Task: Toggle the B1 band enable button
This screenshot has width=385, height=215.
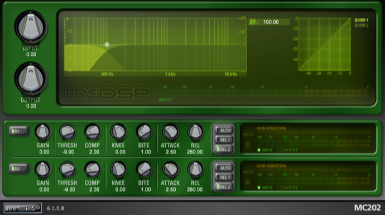Action: tap(18, 131)
